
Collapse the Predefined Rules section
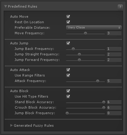point(5,6)
